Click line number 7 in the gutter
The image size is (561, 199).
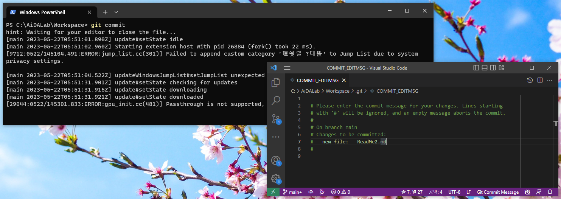point(299,142)
